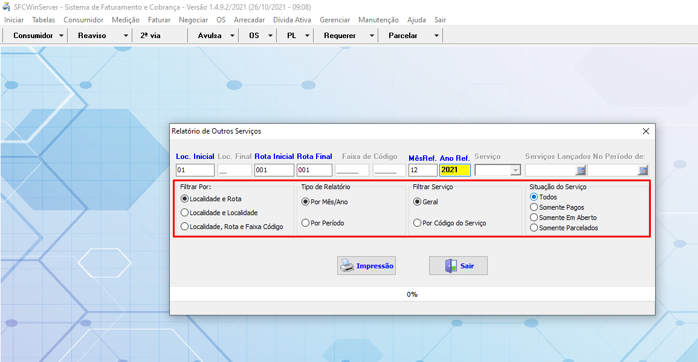The width and height of the screenshot is (698, 362).
Task: Click the Requerer toolbar button
Action: pyautogui.click(x=340, y=36)
